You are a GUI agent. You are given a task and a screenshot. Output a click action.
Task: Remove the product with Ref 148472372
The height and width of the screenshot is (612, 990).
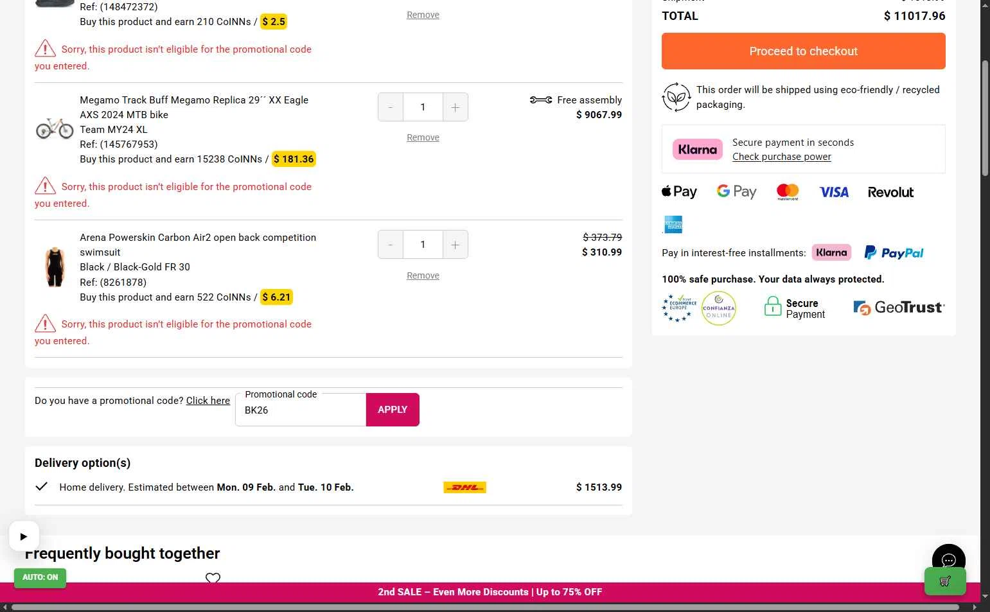(423, 15)
